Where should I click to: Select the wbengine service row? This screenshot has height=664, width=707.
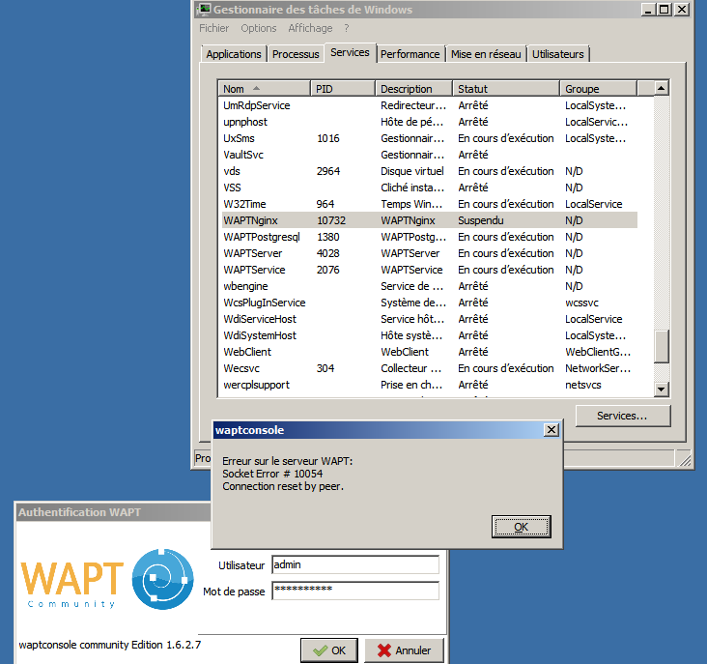click(x=429, y=286)
